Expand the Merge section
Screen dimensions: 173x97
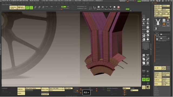[156, 89]
